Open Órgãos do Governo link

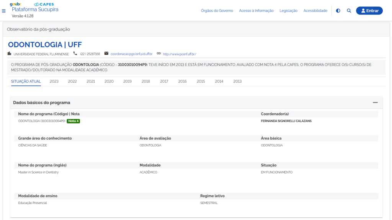(217, 11)
